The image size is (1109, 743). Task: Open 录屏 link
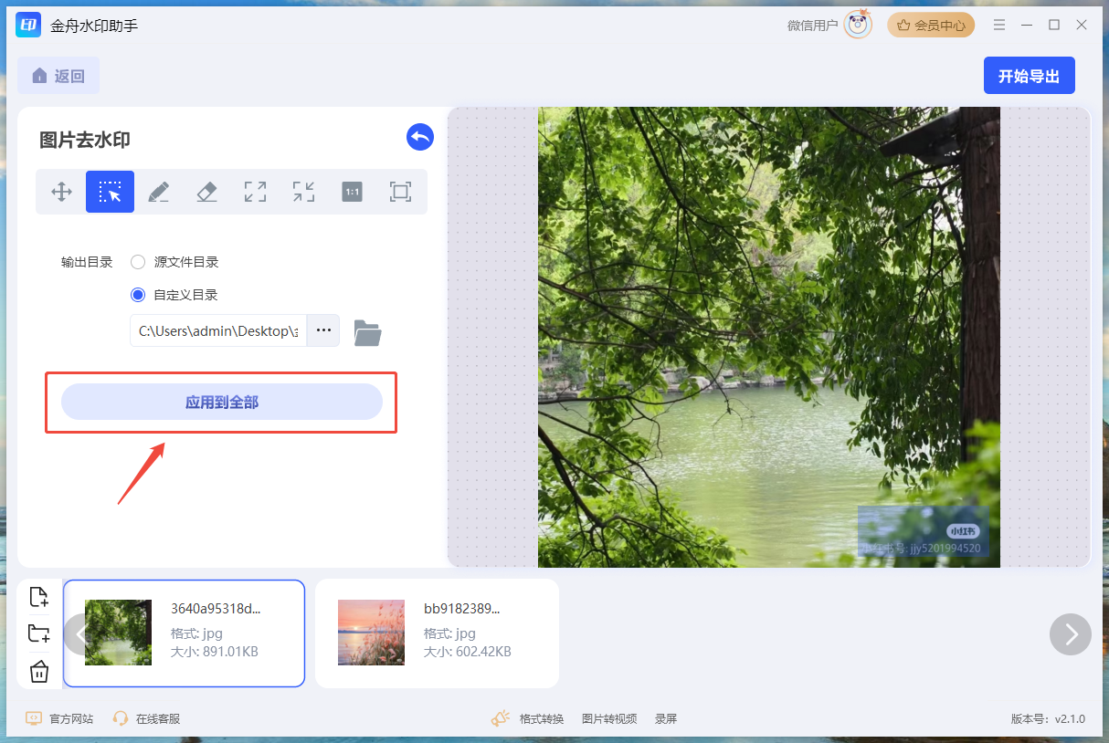[x=666, y=718]
